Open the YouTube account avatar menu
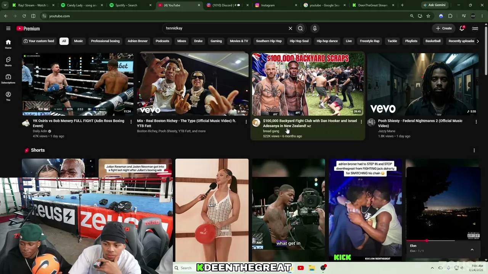 (475, 29)
